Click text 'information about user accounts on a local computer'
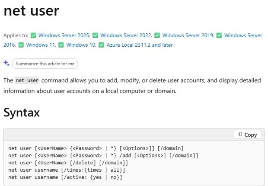Viewport: 268px width, 186px height. (x=74, y=91)
